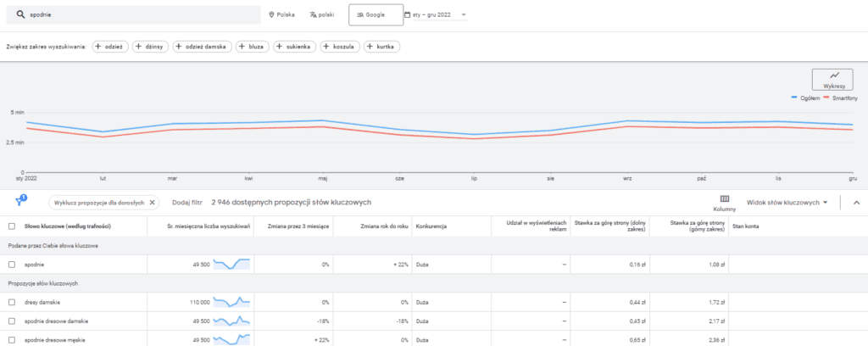Click the Smartfony legend entry
Viewport: 868px width, 346px height.
point(841,98)
